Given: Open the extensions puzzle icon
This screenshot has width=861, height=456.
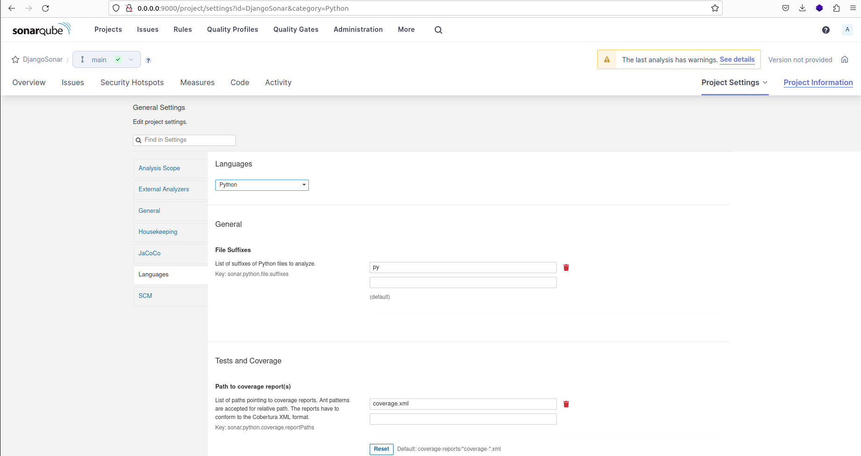Looking at the screenshot, I should tap(836, 8).
